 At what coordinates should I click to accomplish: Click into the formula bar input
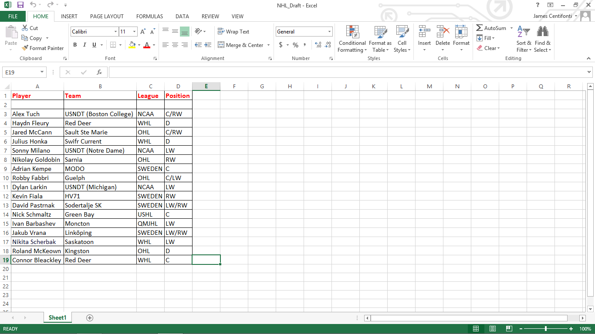[x=347, y=72]
